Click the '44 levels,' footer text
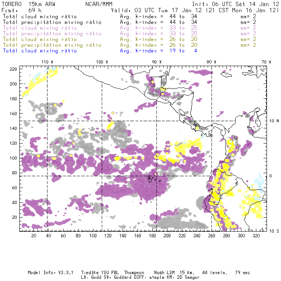Viewport: 281px width, 281px height. (x=215, y=273)
